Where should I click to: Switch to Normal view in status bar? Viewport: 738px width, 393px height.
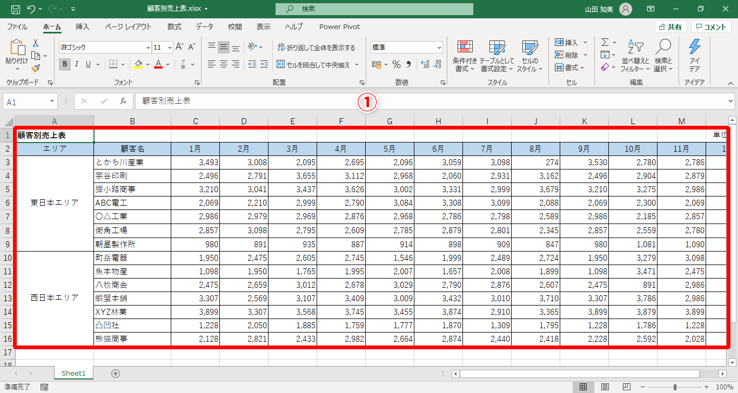(x=583, y=387)
